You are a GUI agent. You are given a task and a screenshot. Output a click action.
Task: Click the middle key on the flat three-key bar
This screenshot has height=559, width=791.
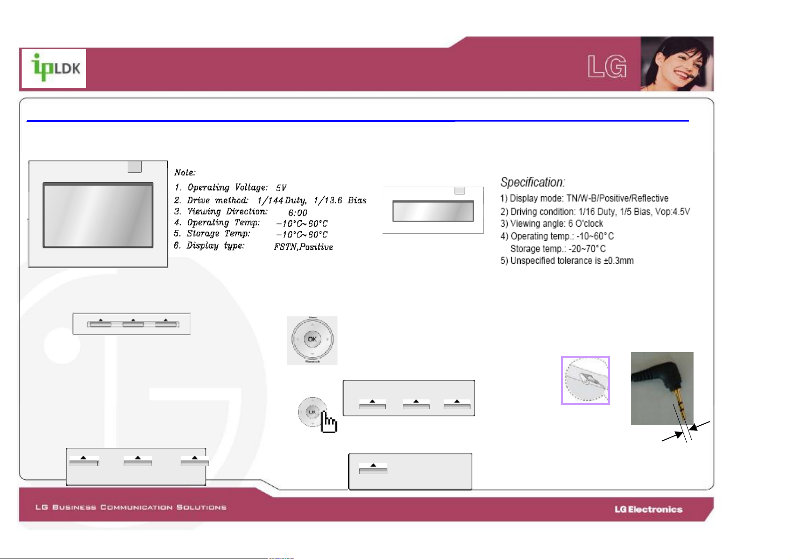pos(133,323)
